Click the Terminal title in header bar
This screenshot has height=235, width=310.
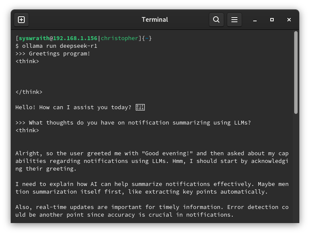155,20
